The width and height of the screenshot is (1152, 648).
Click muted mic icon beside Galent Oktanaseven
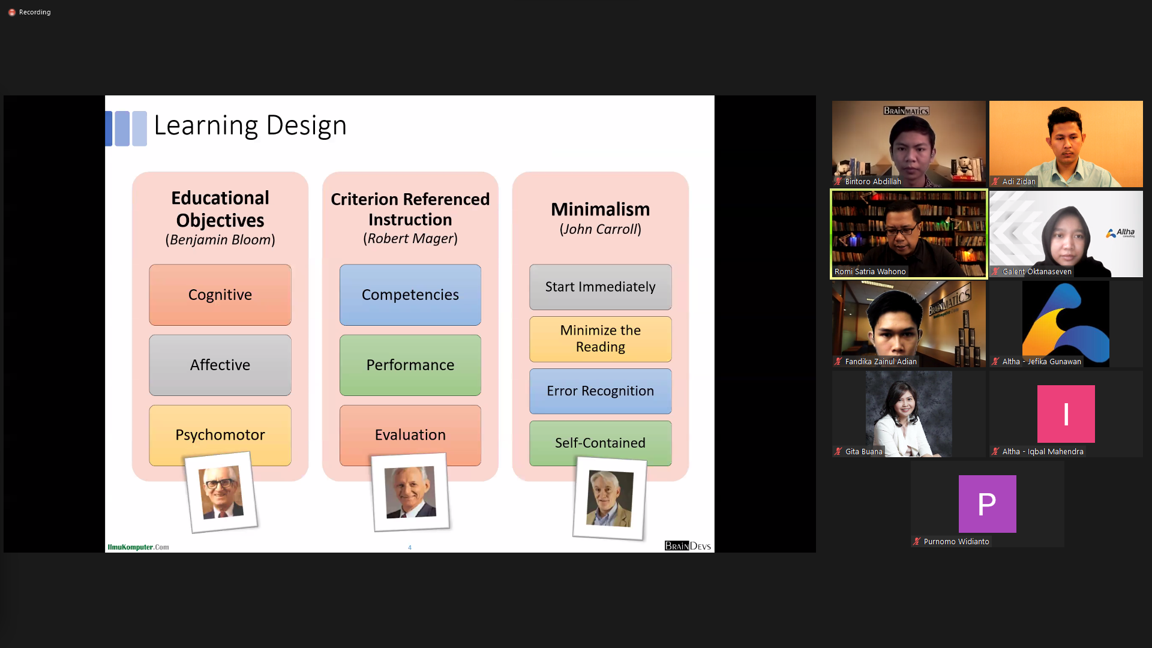[x=995, y=271]
